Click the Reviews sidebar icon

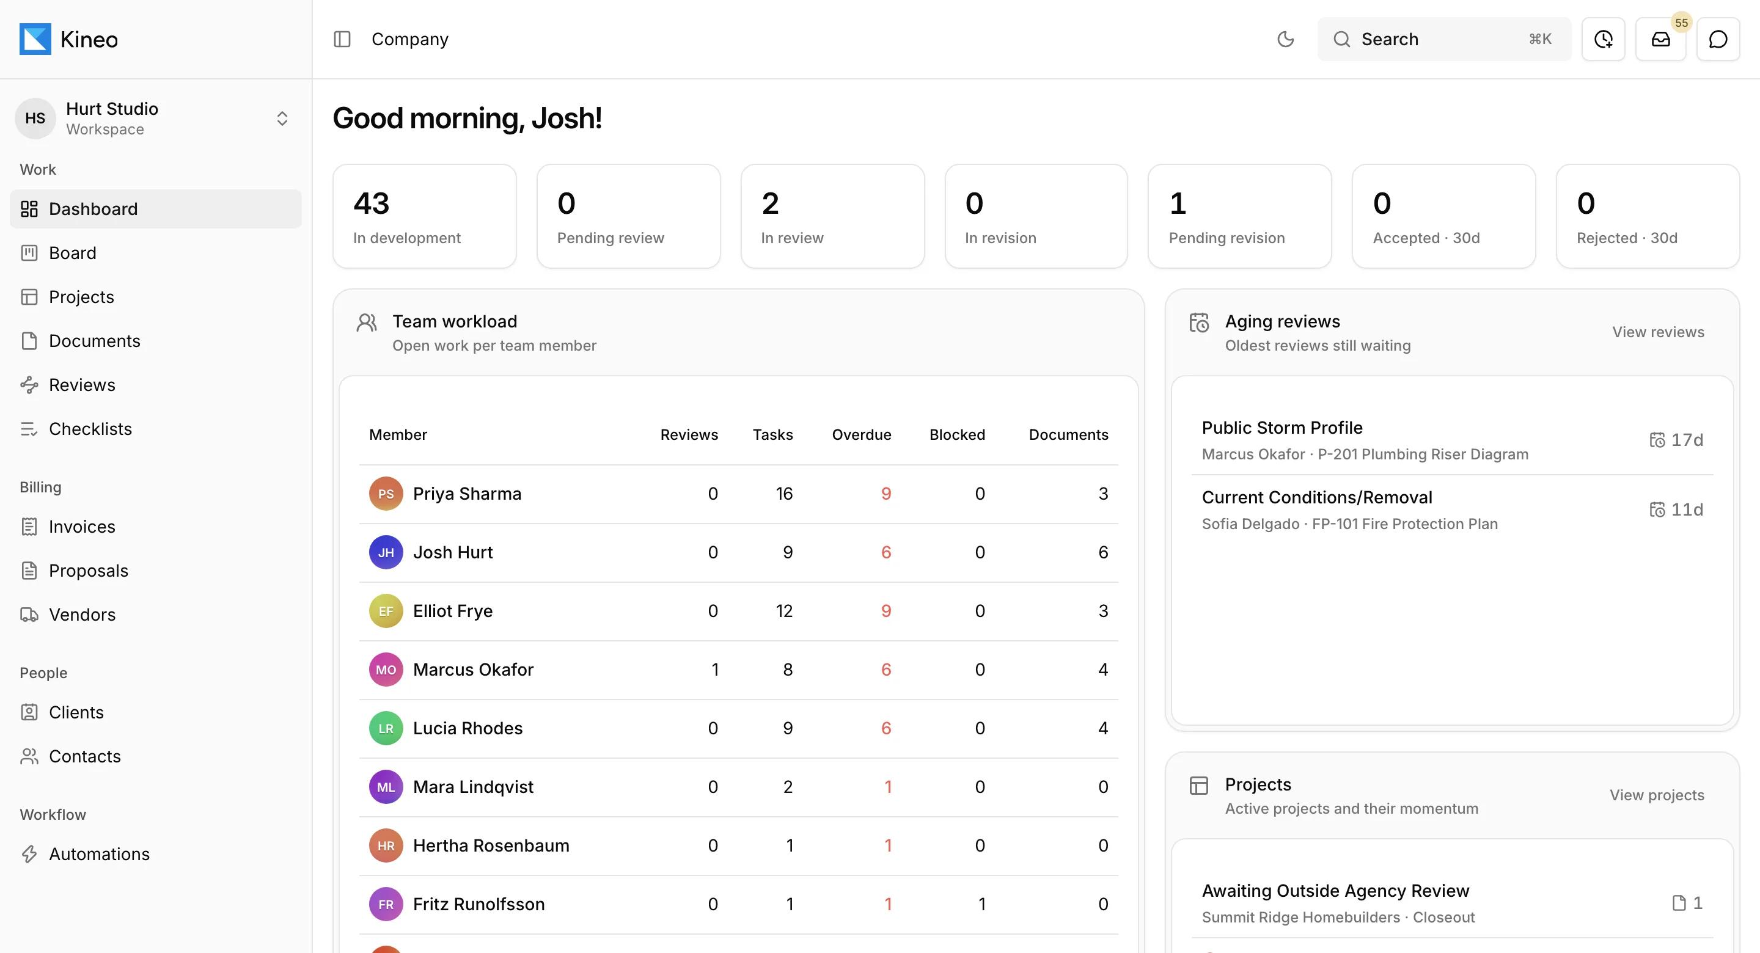29,385
